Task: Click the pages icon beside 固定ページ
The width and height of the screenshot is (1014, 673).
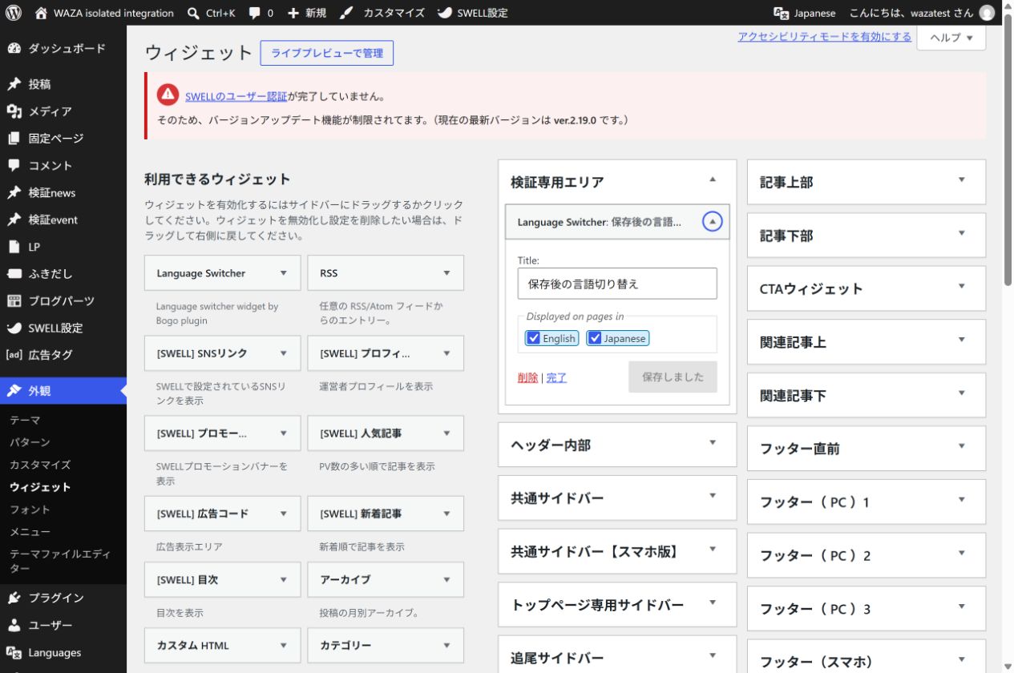Action: [x=14, y=139]
